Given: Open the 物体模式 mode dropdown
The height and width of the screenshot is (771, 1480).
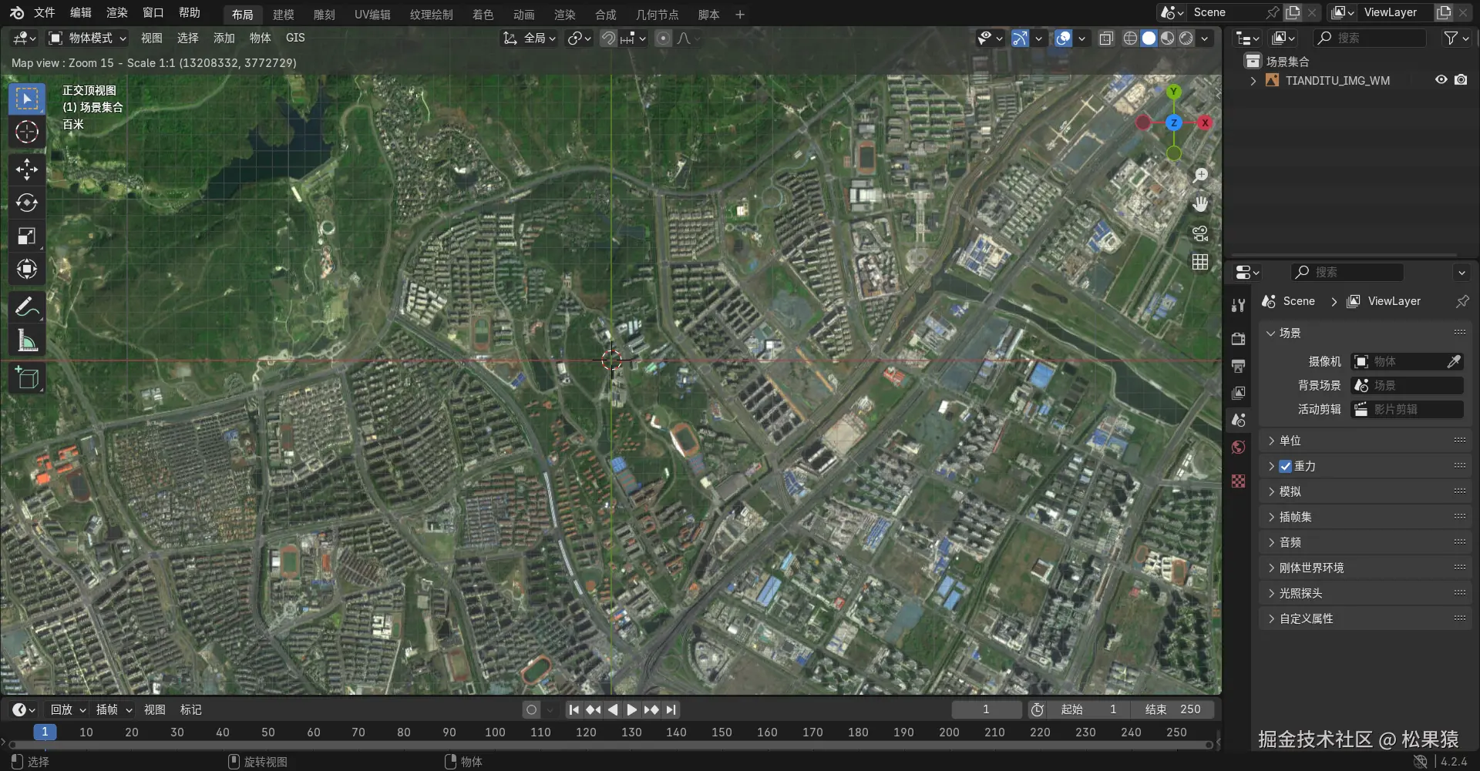Looking at the screenshot, I should tap(87, 38).
